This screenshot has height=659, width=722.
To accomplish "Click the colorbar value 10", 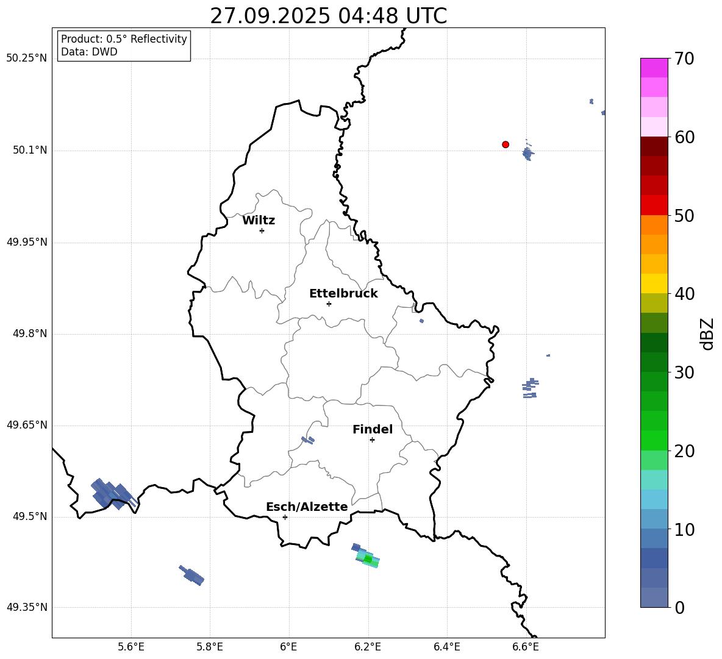I will click(x=684, y=529).
